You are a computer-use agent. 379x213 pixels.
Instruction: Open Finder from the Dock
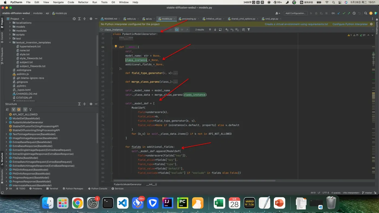(48, 203)
